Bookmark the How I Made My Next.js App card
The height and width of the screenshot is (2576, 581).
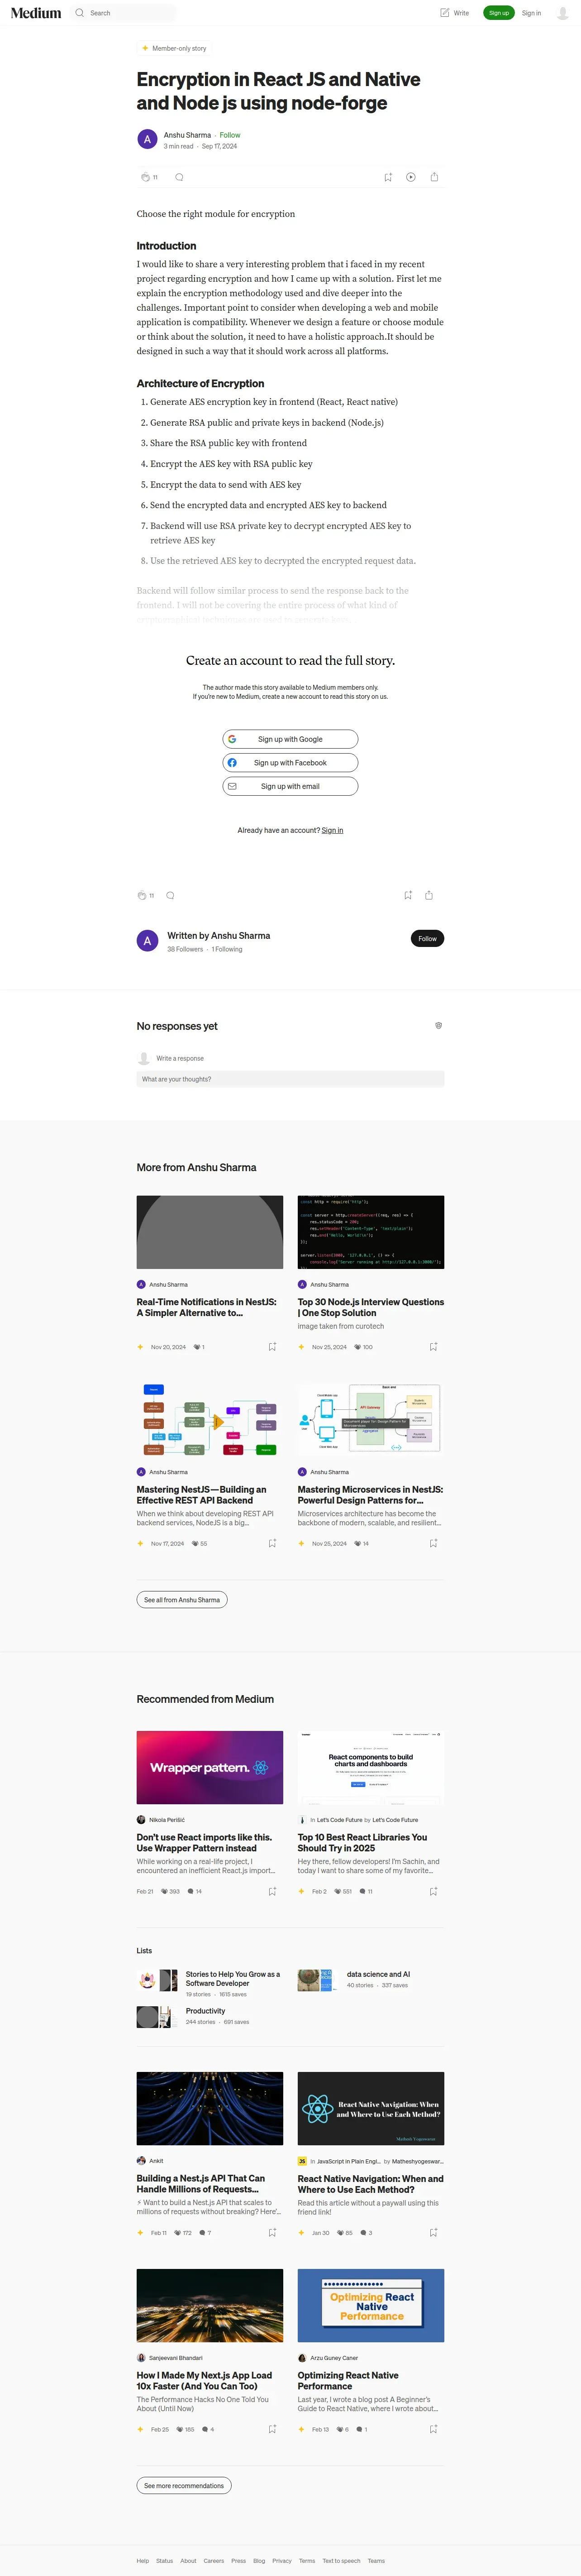pos(272,2429)
